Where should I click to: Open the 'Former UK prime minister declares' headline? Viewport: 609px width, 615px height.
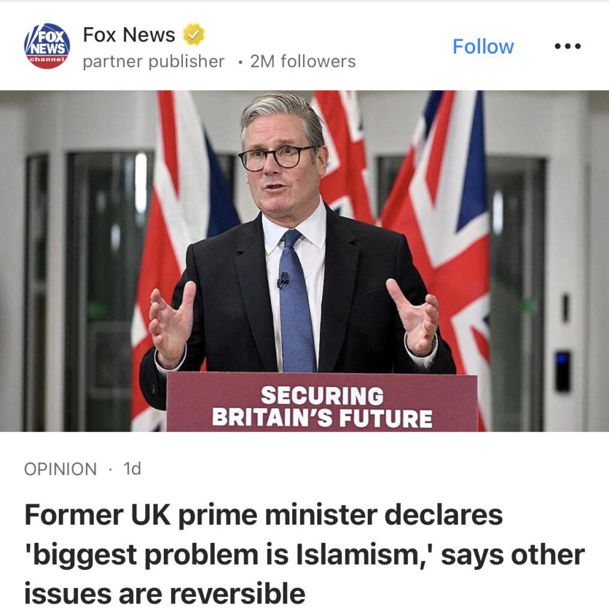[263, 515]
